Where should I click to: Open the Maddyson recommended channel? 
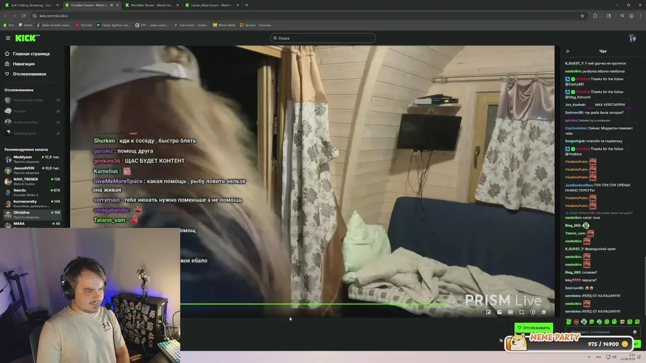point(32,159)
